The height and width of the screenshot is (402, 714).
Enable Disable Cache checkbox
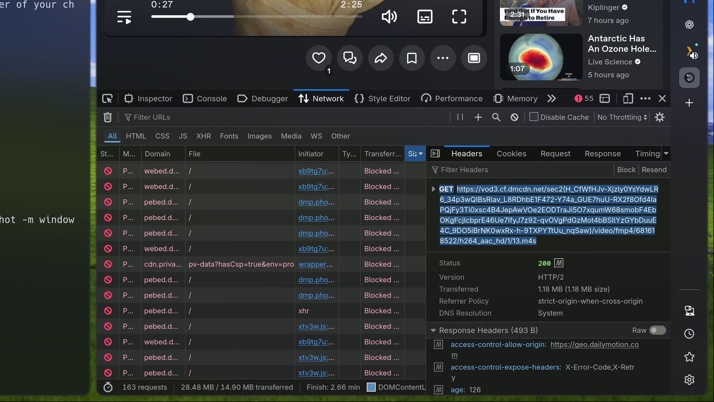point(534,117)
